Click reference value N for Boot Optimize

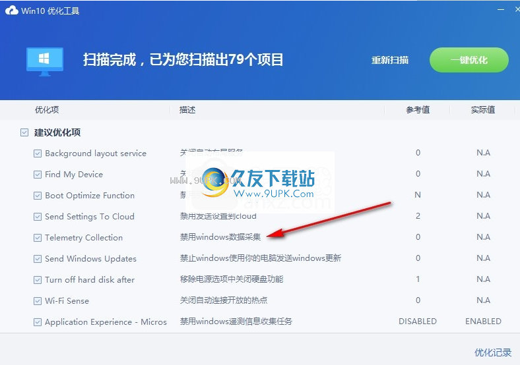pos(418,195)
